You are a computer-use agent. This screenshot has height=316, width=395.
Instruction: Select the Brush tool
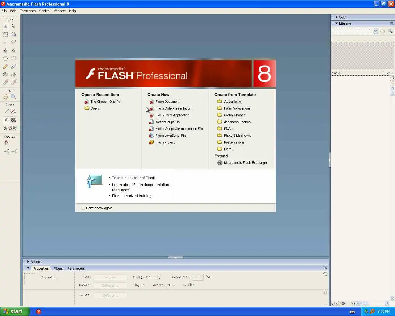click(x=14, y=66)
